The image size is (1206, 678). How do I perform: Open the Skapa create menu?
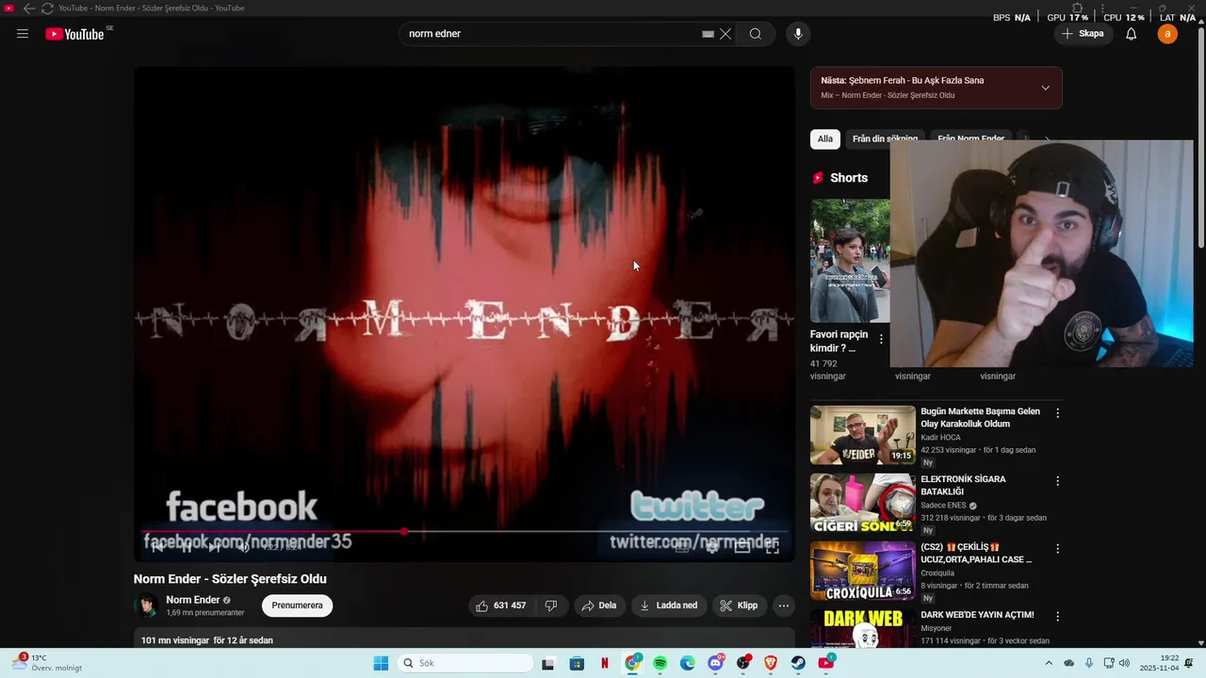[1083, 34]
